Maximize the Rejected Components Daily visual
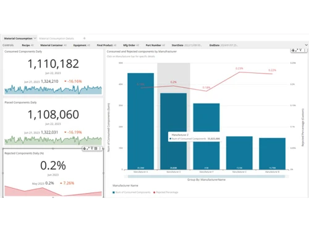 88,148
